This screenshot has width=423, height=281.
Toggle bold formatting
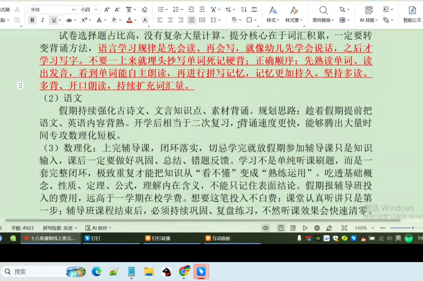pos(32,20)
